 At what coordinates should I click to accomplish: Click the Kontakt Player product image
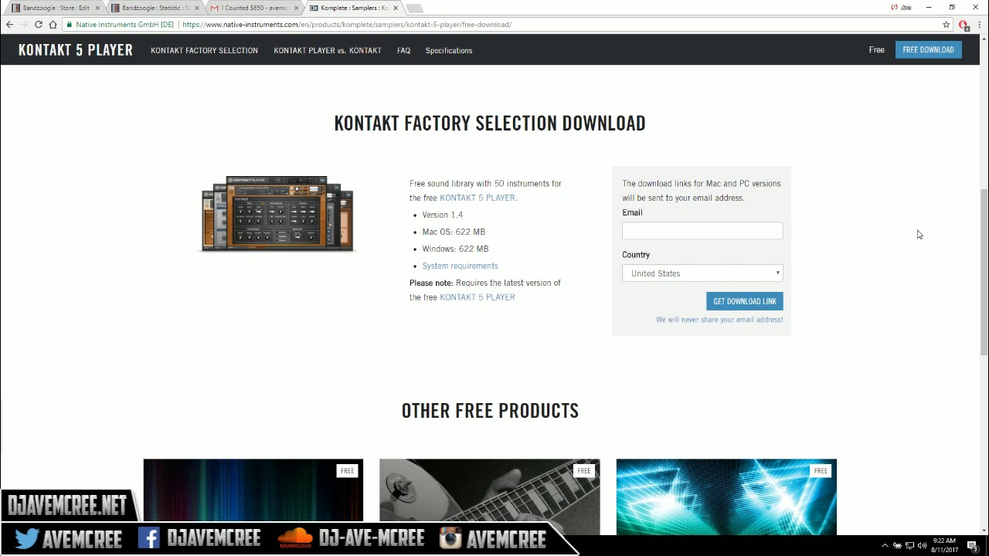click(x=277, y=214)
